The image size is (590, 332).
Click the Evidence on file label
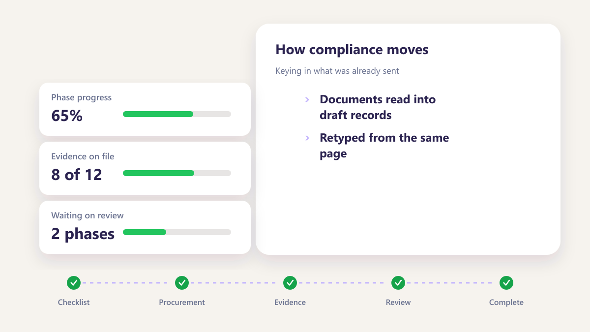(x=83, y=156)
